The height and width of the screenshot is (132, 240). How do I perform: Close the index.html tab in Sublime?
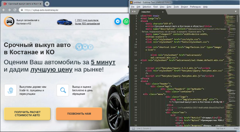pyautogui.click(x=163, y=12)
